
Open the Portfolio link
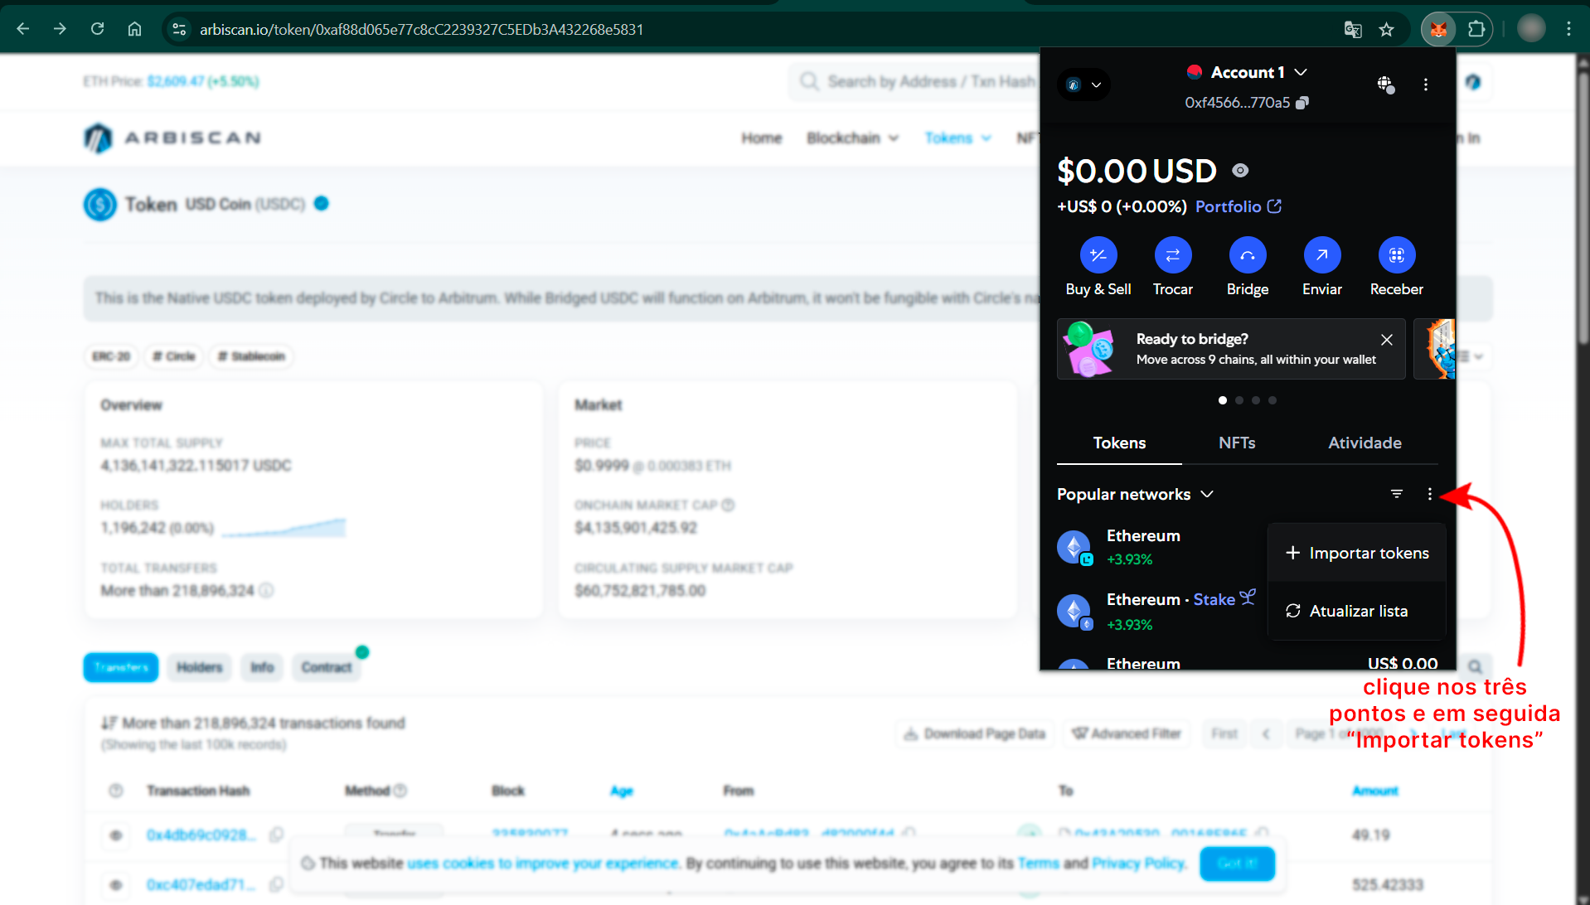(x=1239, y=206)
